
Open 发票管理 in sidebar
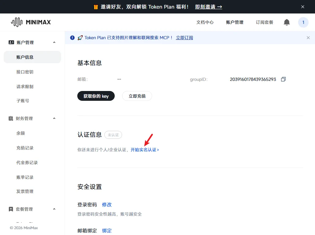click(25, 191)
